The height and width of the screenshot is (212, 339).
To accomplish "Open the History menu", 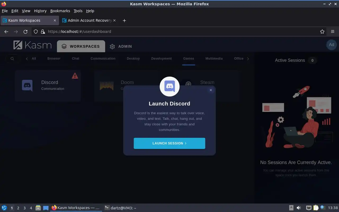I will point(40,11).
